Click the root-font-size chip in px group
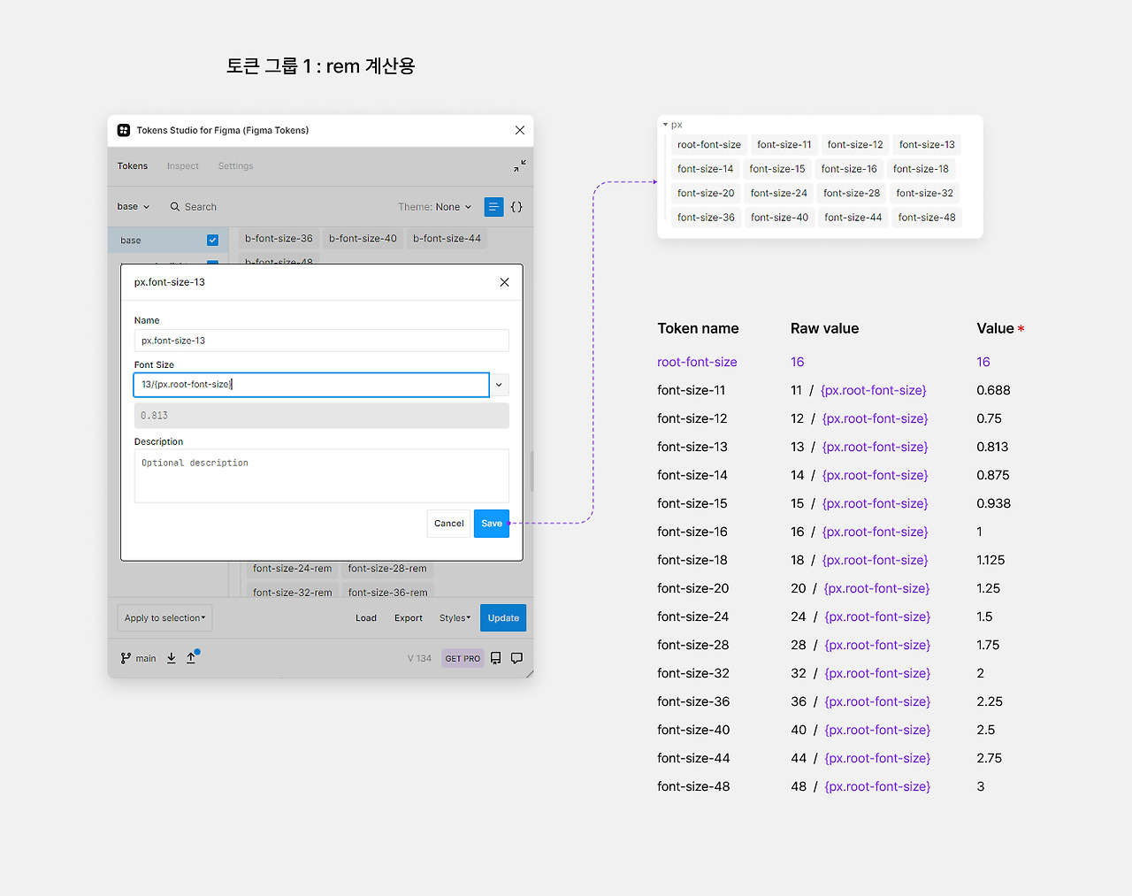 click(709, 145)
